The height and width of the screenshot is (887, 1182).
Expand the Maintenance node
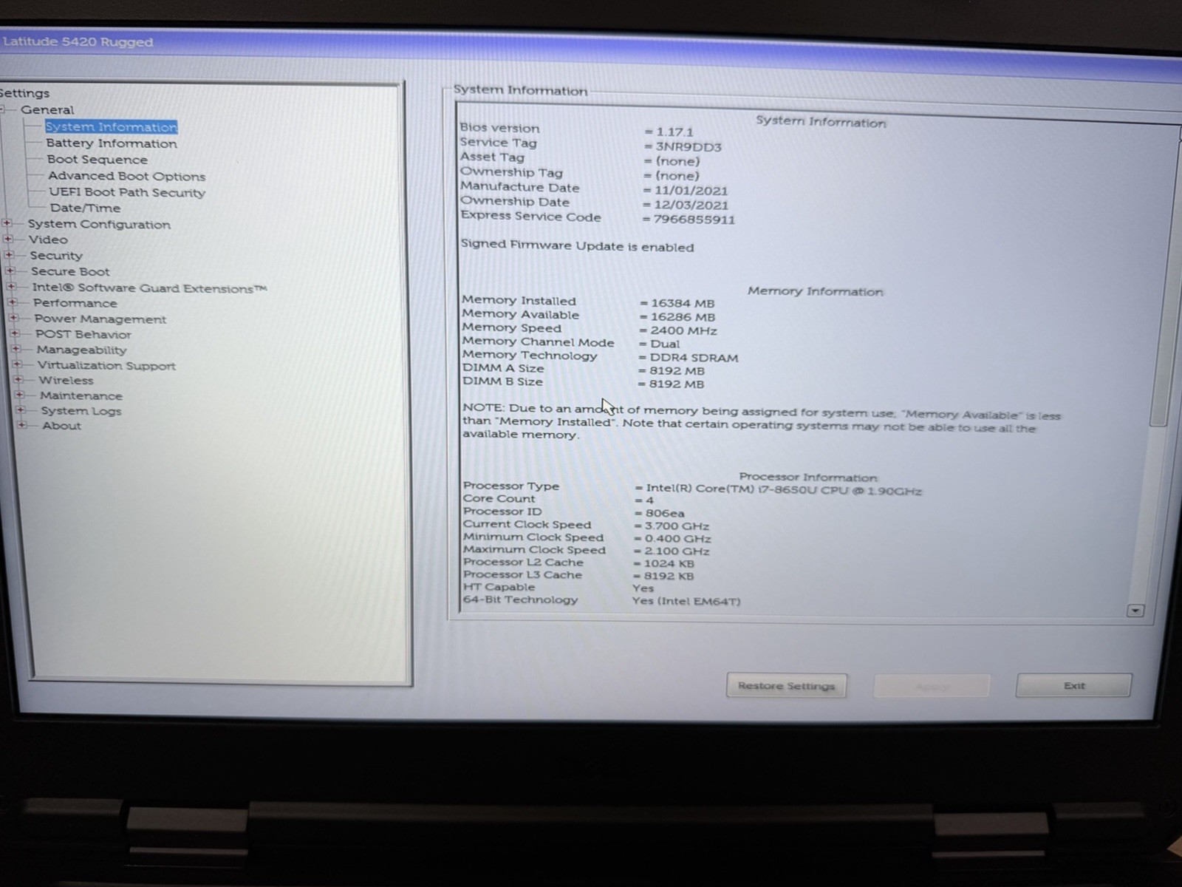pyautogui.click(x=20, y=395)
